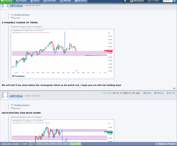Click the Last Post timestamp text
The height and width of the screenshot is (146, 177).
(126, 93)
